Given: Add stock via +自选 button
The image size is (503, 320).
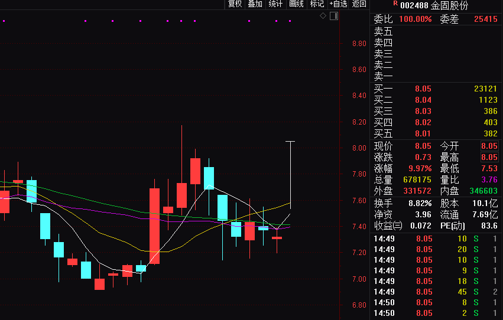Looking at the screenshot, I should [x=339, y=4].
